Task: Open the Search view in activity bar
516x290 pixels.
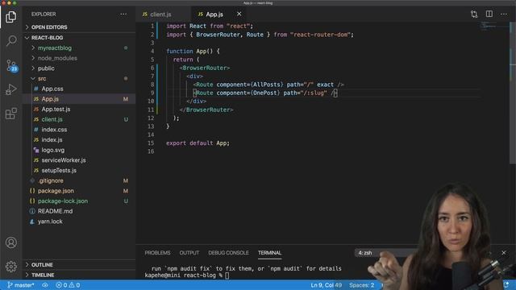Action: tap(11, 41)
